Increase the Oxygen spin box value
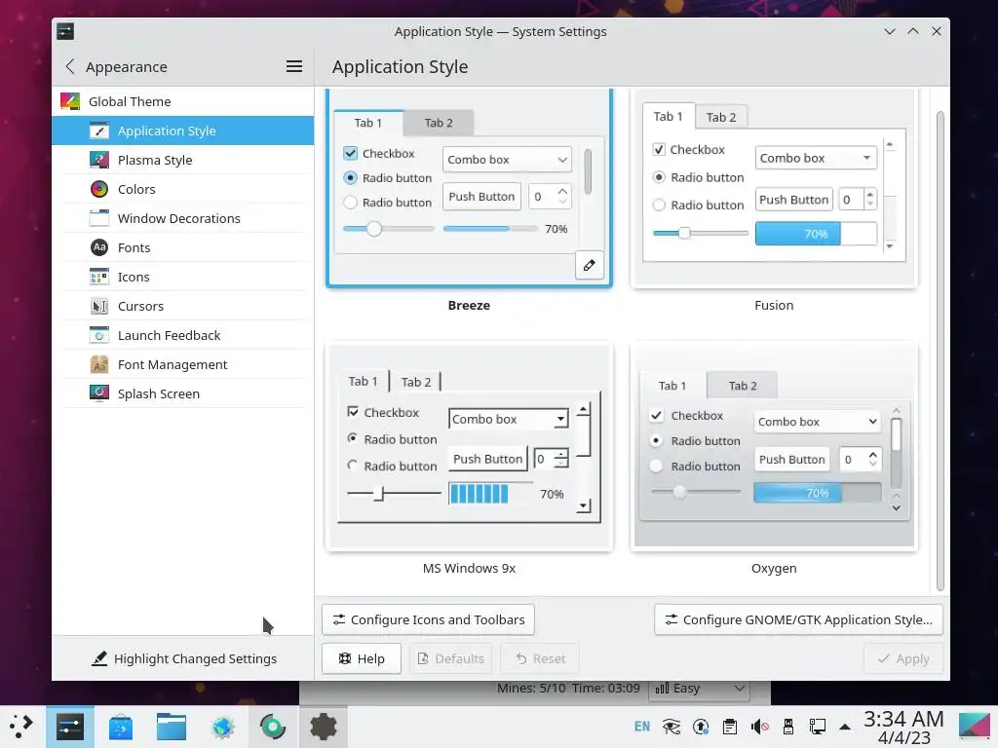998x748 pixels. tap(872, 454)
